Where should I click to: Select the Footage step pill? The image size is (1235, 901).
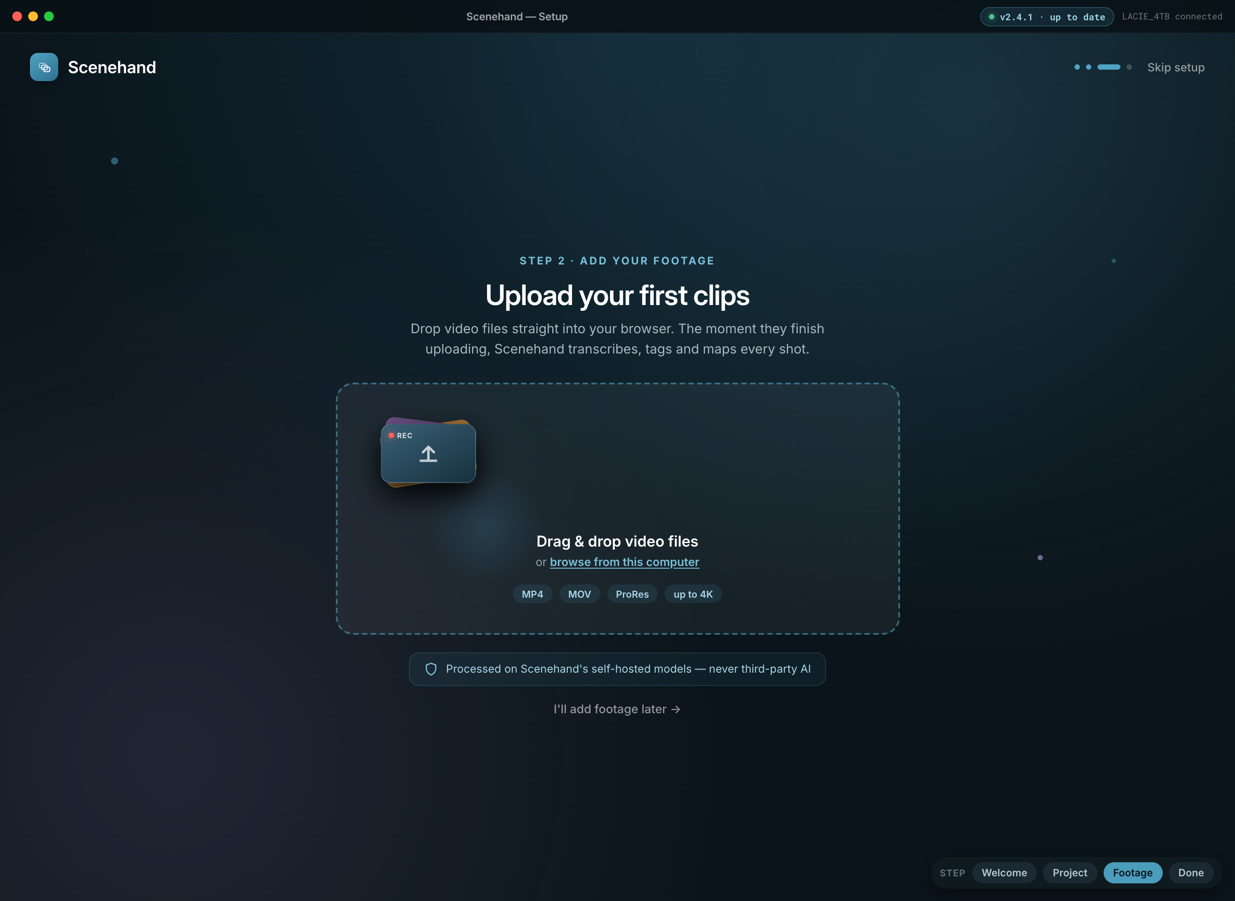(1132, 873)
